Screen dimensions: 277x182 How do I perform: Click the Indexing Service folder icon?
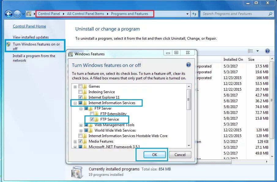click(85, 92)
